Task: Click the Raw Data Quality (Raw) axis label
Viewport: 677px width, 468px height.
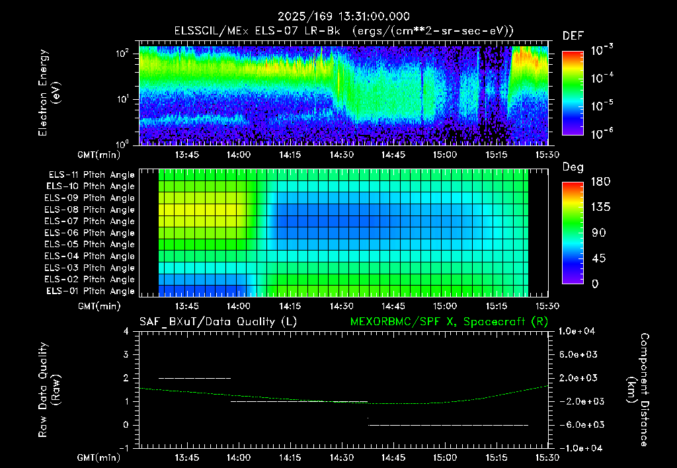Action: pos(49,390)
